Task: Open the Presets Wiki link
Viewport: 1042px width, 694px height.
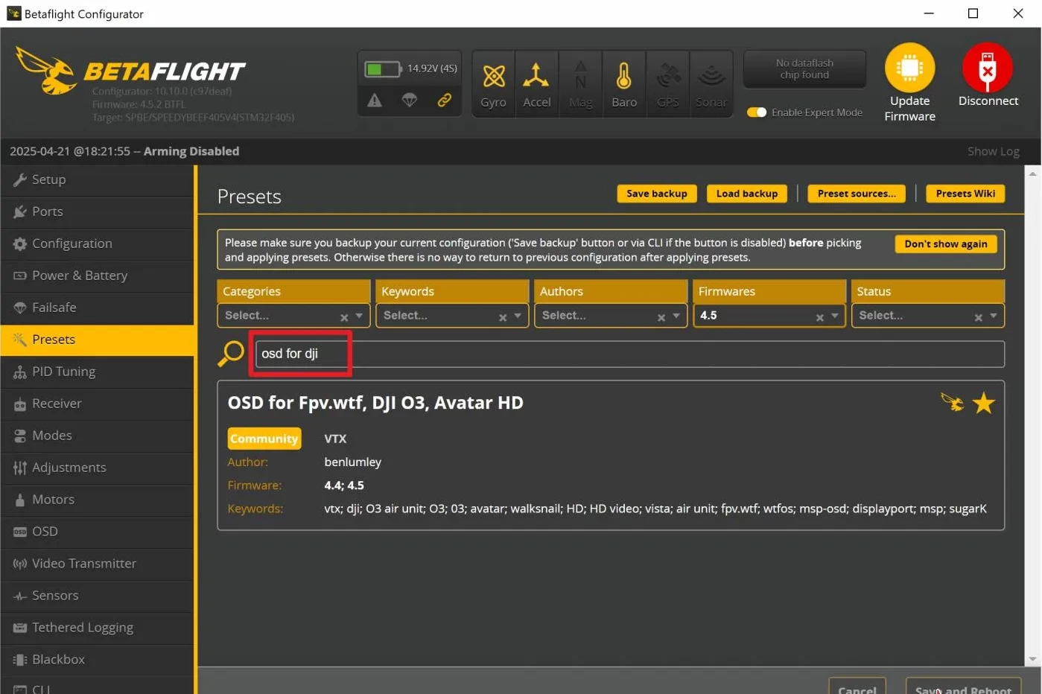Action: point(965,194)
